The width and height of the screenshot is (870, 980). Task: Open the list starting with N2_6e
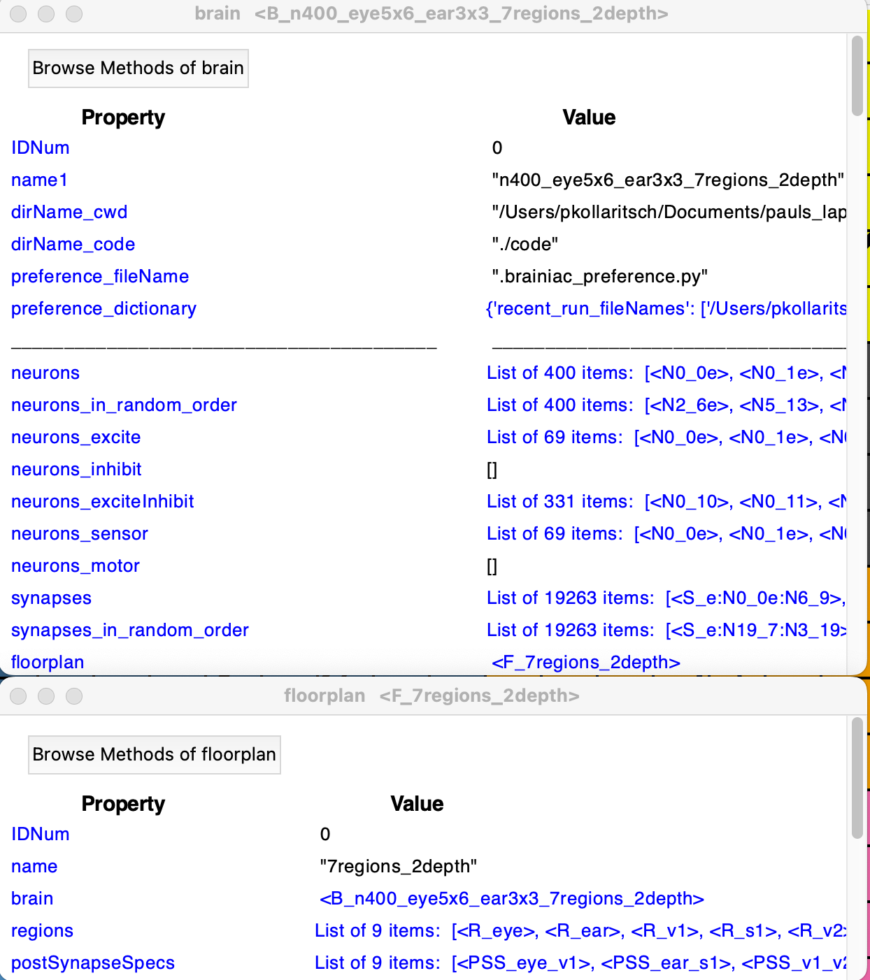click(666, 405)
